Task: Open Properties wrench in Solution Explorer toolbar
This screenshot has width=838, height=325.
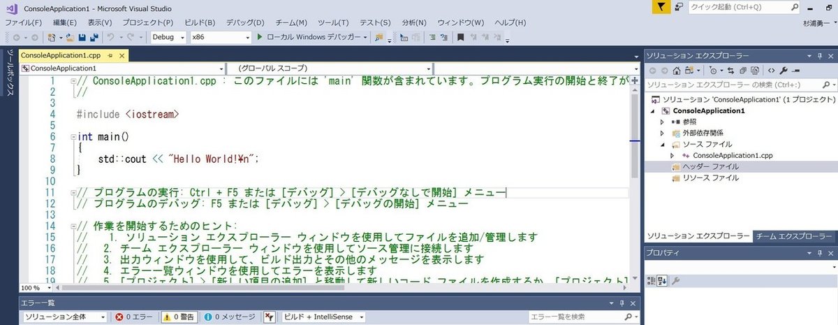Action: (x=784, y=71)
